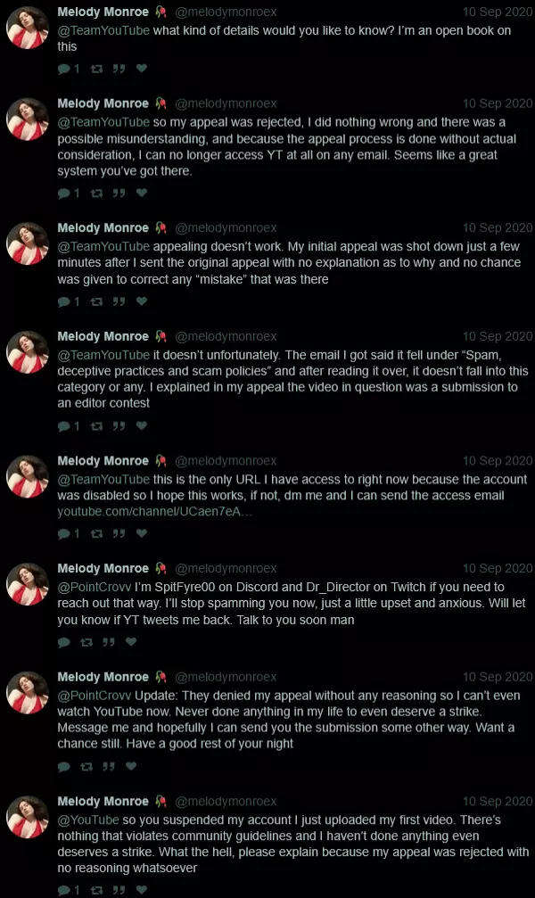Quote the "you suspended my account" tweet

pos(119,890)
